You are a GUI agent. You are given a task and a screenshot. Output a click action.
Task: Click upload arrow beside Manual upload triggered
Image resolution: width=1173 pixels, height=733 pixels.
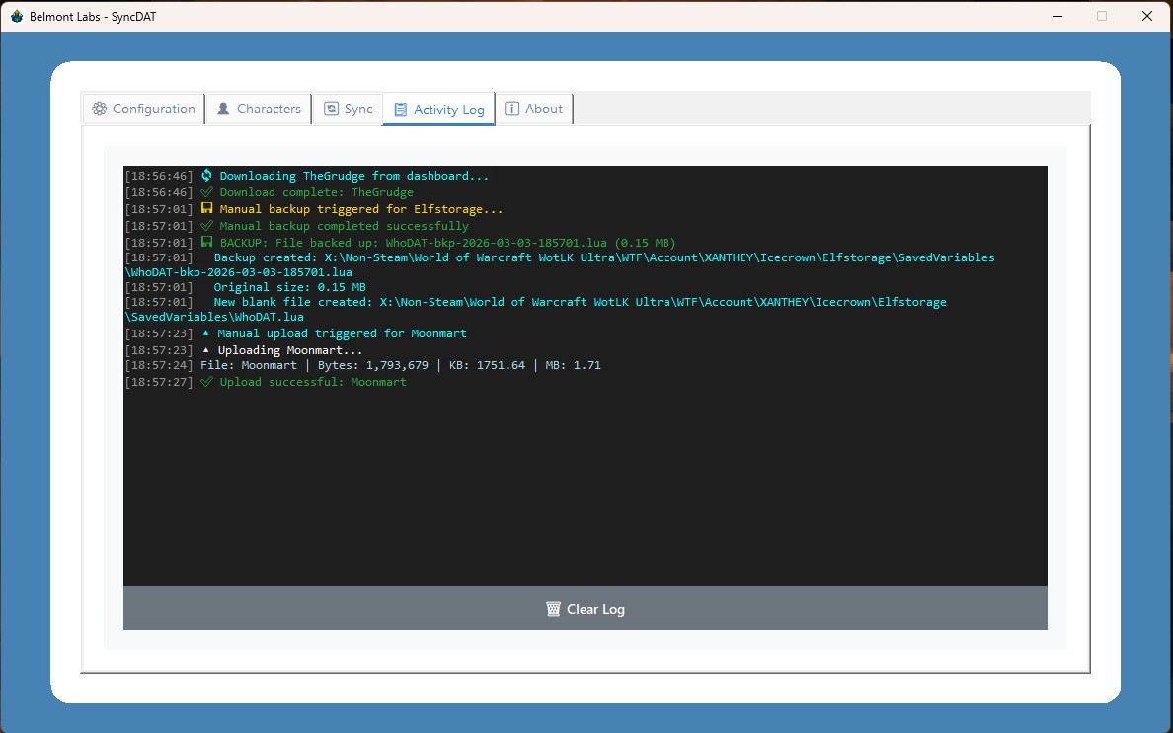click(x=205, y=333)
